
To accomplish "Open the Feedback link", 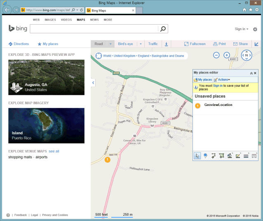I will (21, 215).
